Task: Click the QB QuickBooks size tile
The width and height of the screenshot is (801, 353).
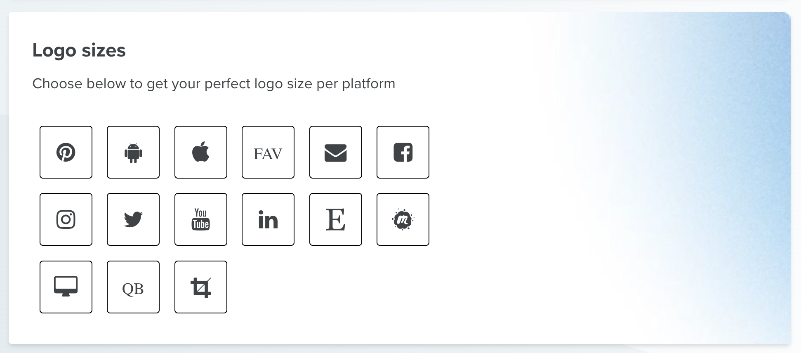Action: (x=133, y=287)
